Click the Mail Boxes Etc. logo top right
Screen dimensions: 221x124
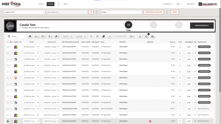(208, 4)
